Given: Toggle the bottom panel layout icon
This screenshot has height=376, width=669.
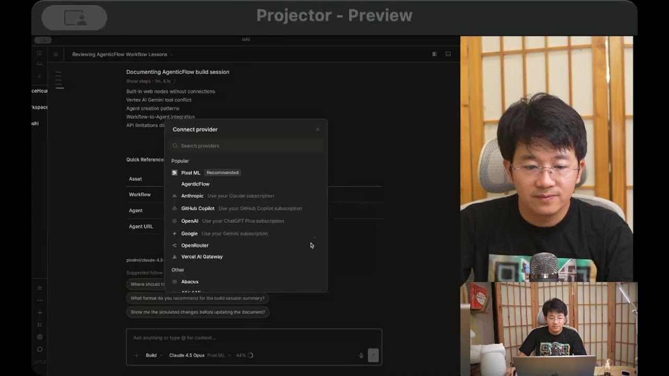Looking at the screenshot, I should (x=448, y=54).
